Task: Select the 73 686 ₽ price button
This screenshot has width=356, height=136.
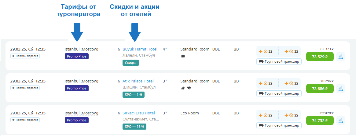Action: point(320,89)
